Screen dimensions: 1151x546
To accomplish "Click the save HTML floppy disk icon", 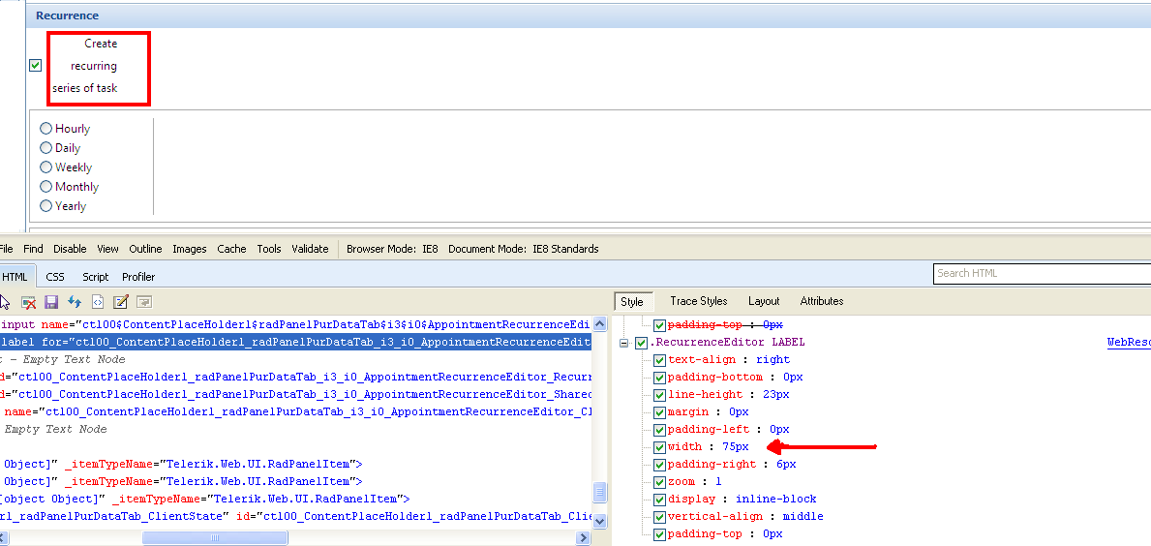I will tap(51, 302).
